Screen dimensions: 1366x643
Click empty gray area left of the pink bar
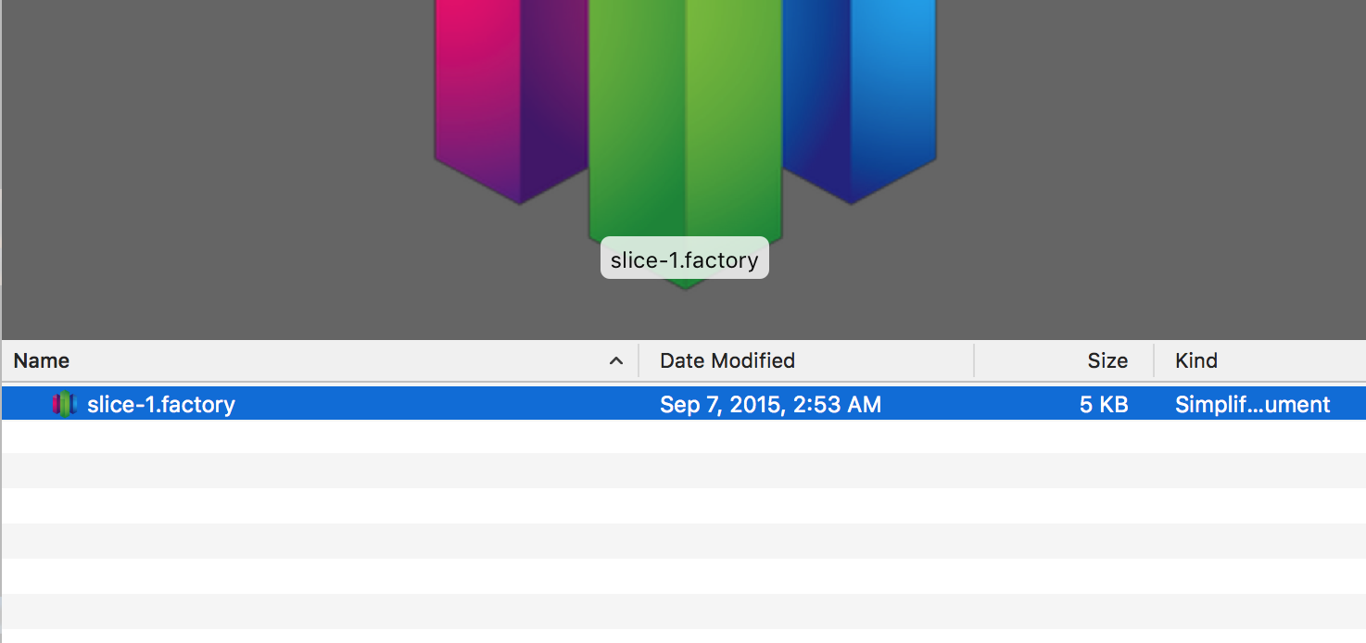coord(218,167)
